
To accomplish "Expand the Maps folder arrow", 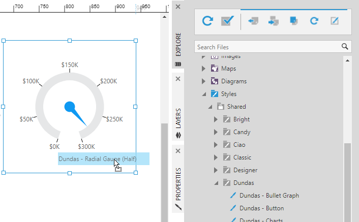I will [x=204, y=69].
